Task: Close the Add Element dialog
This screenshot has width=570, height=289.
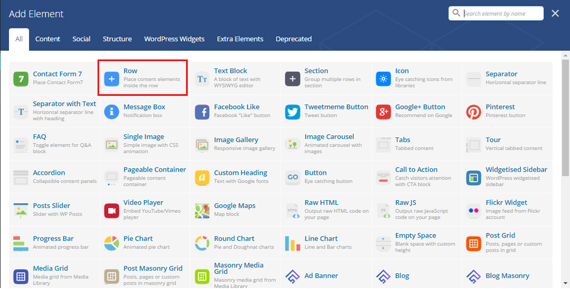Action: (x=555, y=14)
